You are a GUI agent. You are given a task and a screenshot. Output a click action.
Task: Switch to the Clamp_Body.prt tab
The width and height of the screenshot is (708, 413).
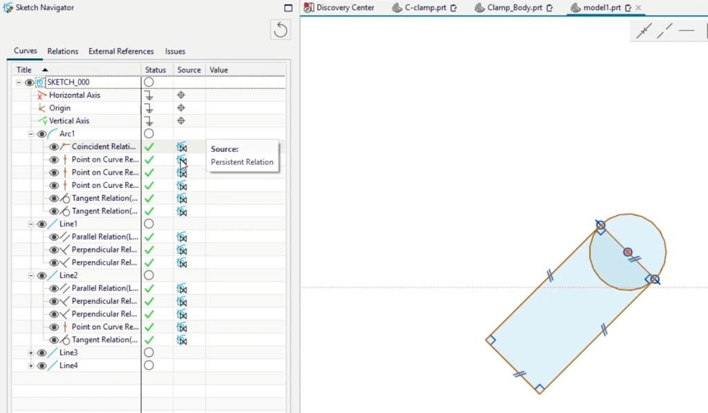point(514,8)
